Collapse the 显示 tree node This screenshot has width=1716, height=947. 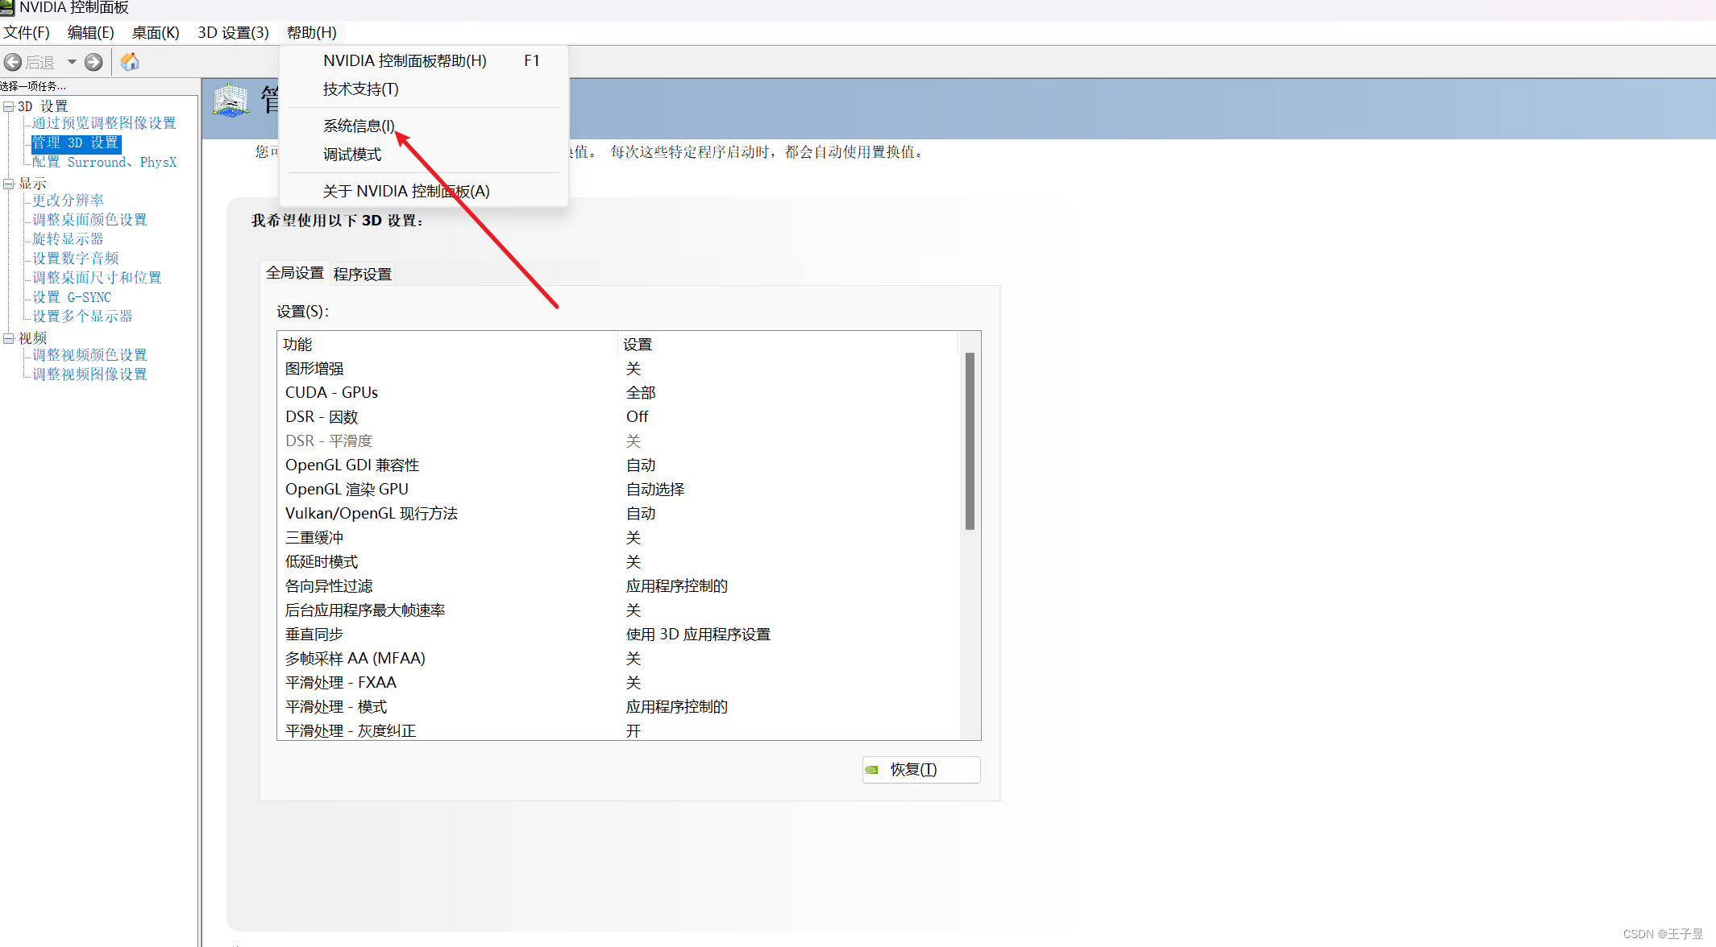[8, 184]
